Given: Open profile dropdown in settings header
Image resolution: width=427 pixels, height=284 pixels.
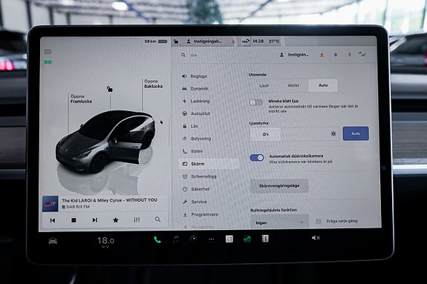Looking at the screenshot, I should tap(294, 55).
